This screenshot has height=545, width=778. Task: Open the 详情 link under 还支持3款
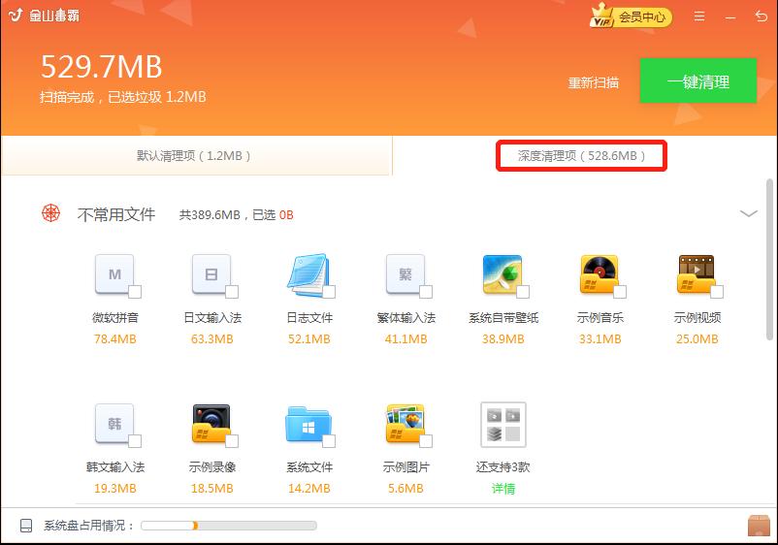(x=503, y=489)
